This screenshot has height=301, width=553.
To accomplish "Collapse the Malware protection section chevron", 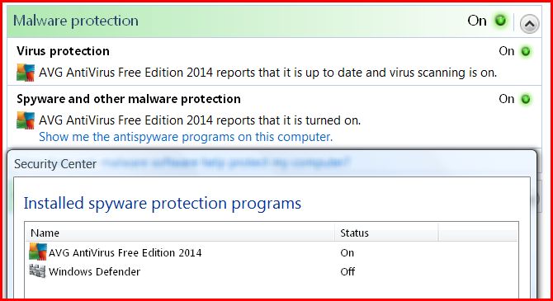I will click(529, 24).
